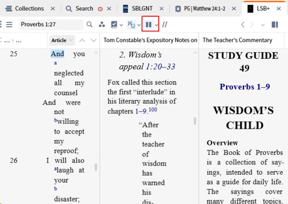Switch to the Collections tab
This screenshot has width=288, height=204.
25,8
